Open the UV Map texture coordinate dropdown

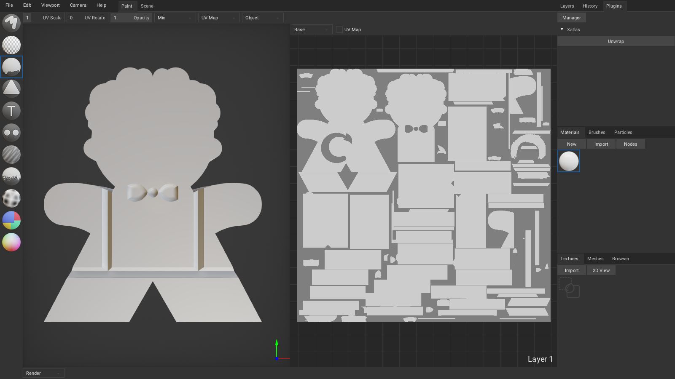coord(219,18)
